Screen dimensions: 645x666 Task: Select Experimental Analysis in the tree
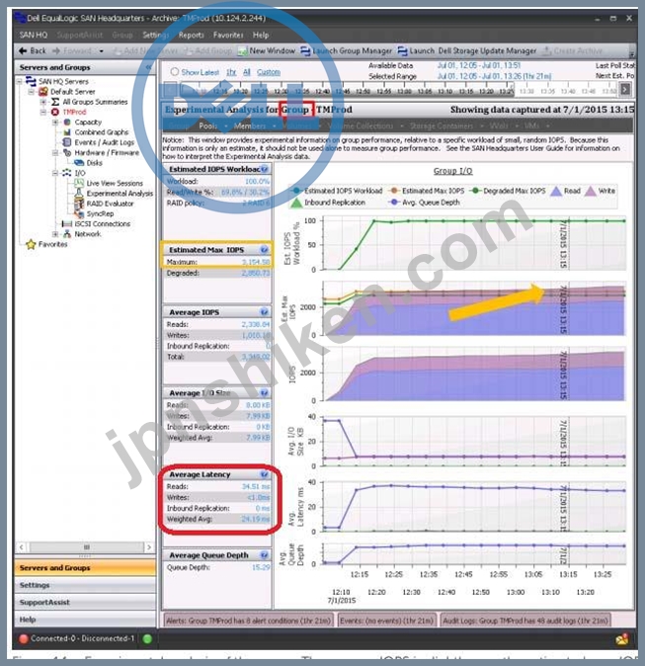pos(120,194)
